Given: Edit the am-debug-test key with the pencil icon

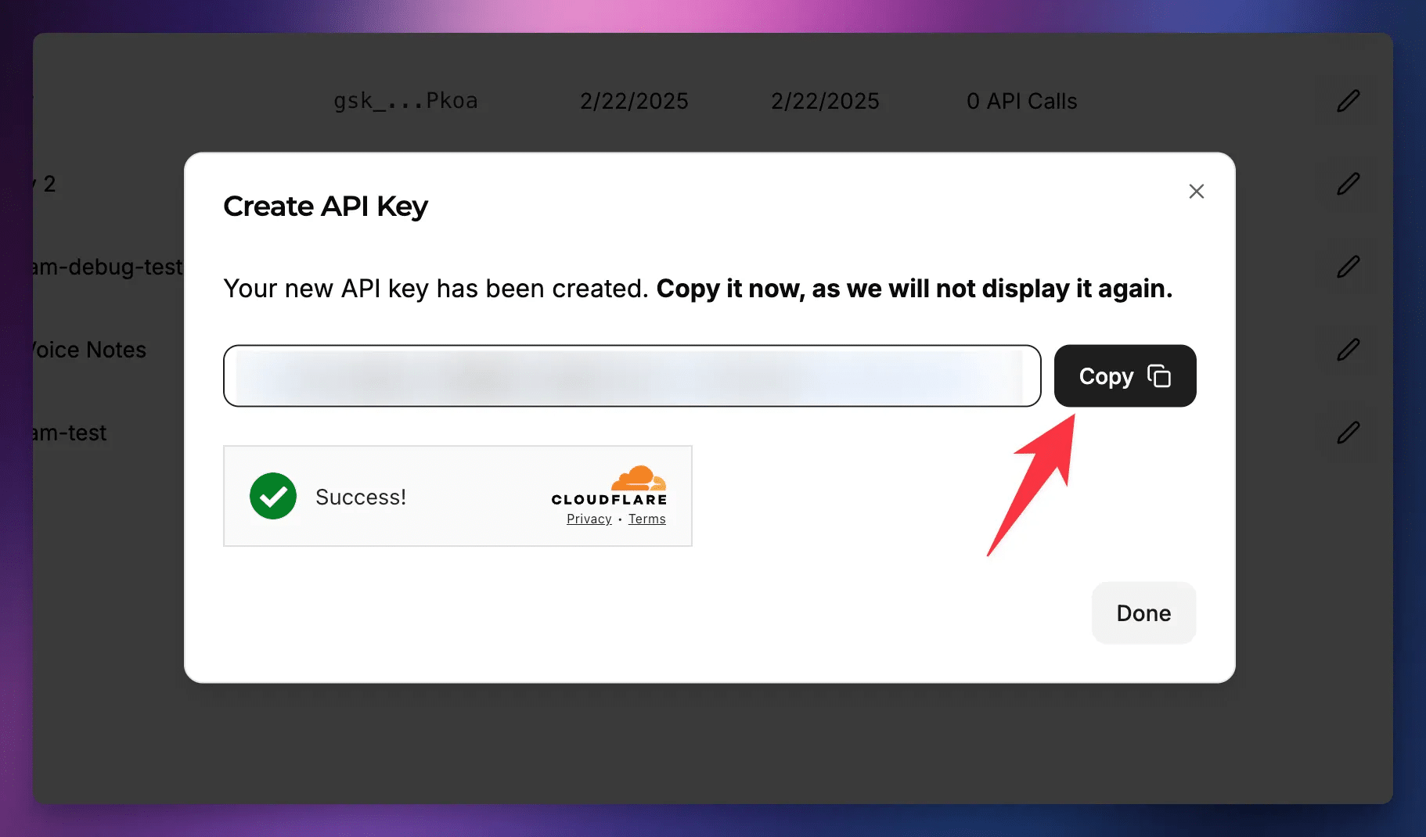Looking at the screenshot, I should (x=1348, y=267).
